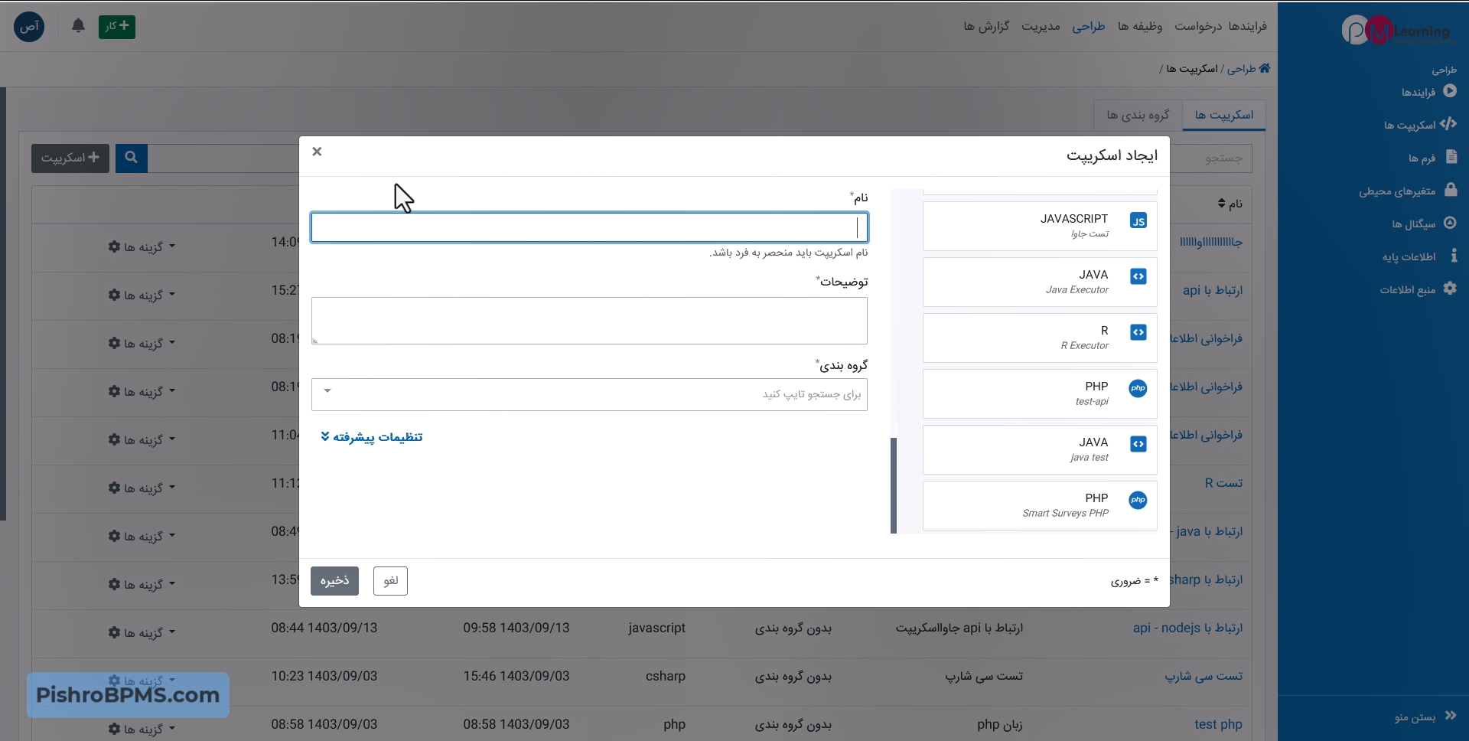Select the JAVASCRIPT script type icon
Image resolution: width=1469 pixels, height=741 pixels.
[1138, 221]
